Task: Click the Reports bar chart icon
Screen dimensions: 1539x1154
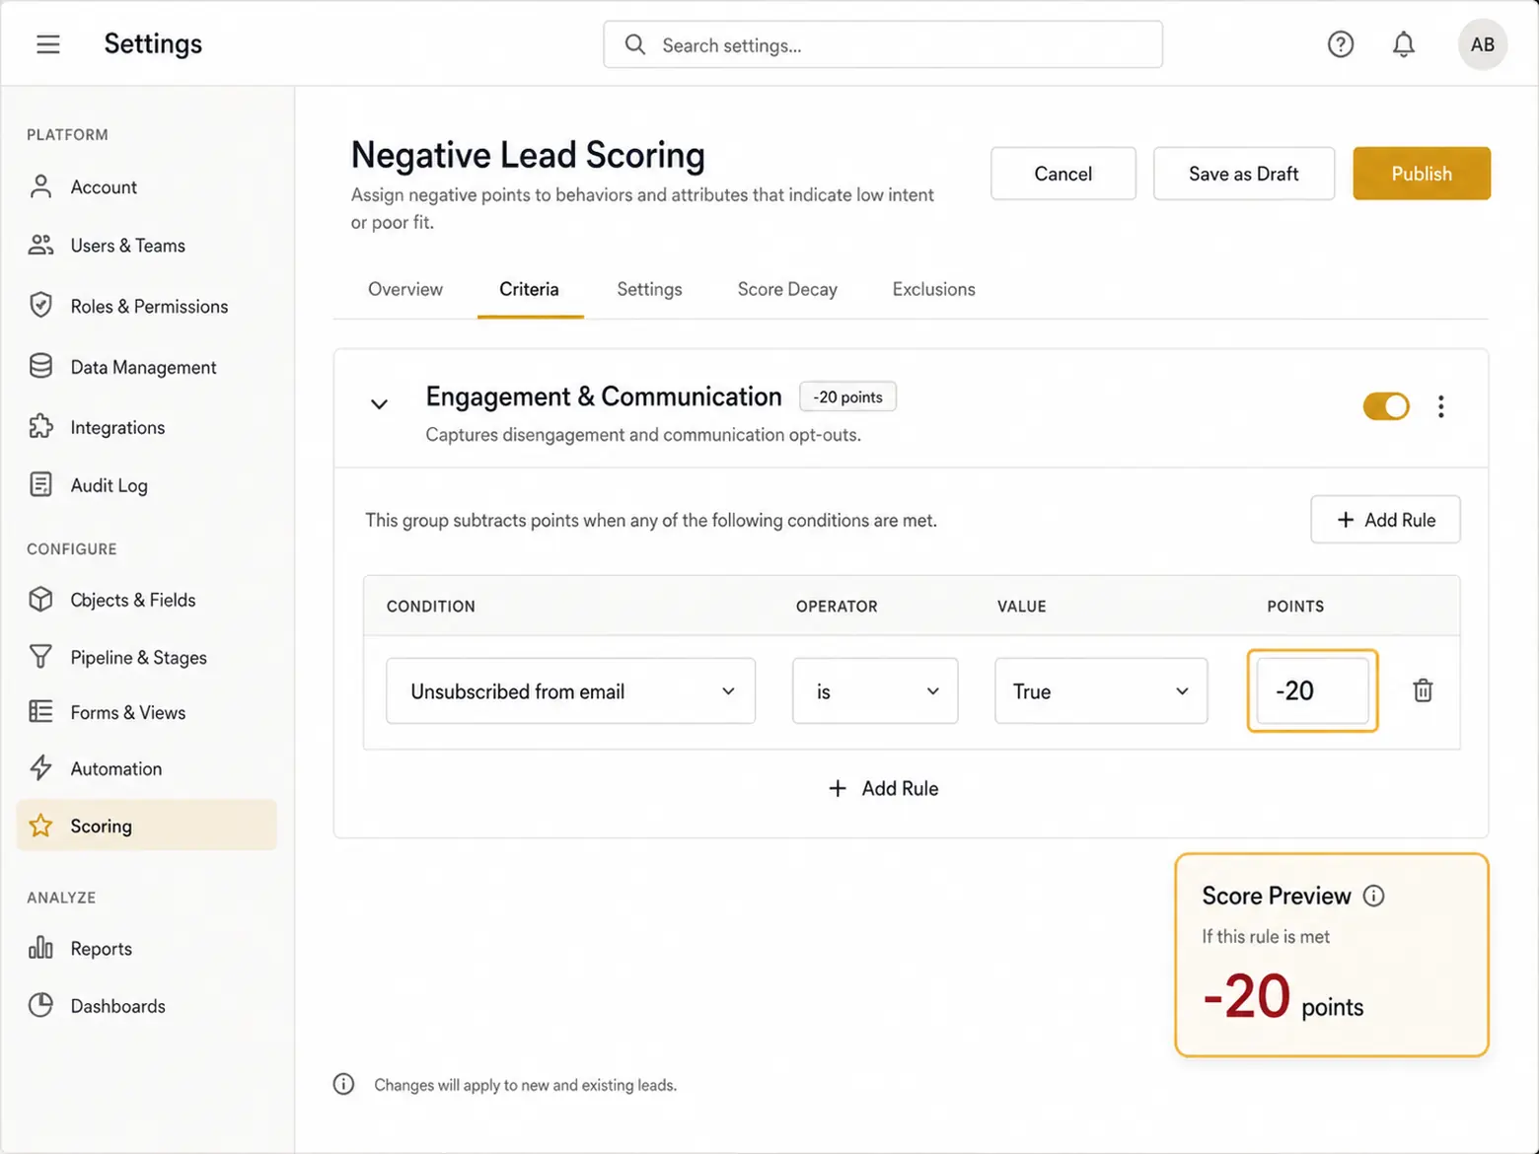Action: [x=40, y=947]
